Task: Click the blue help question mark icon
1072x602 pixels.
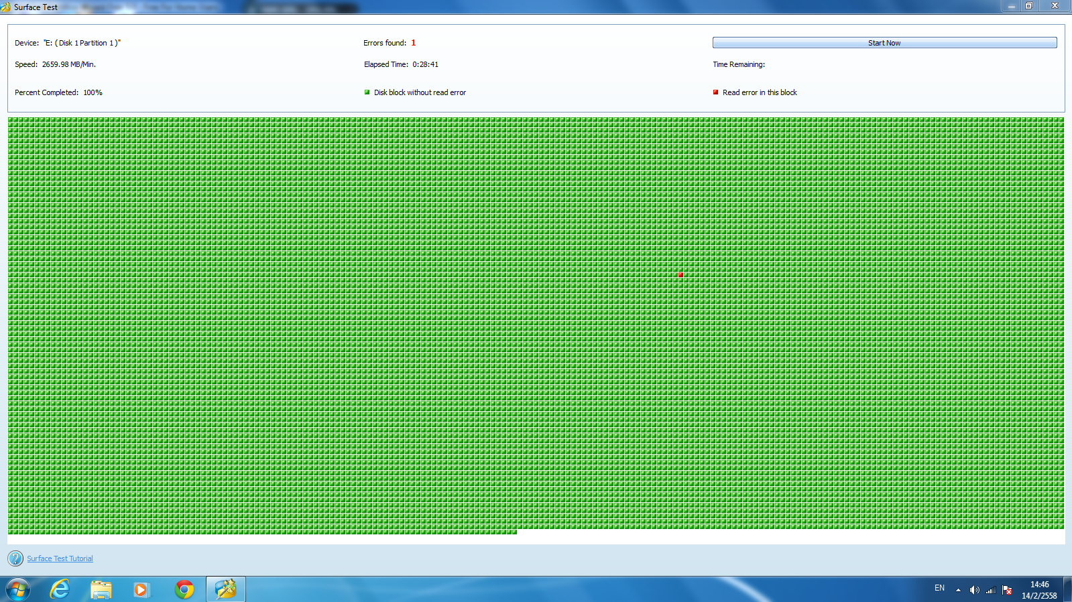Action: tap(15, 558)
